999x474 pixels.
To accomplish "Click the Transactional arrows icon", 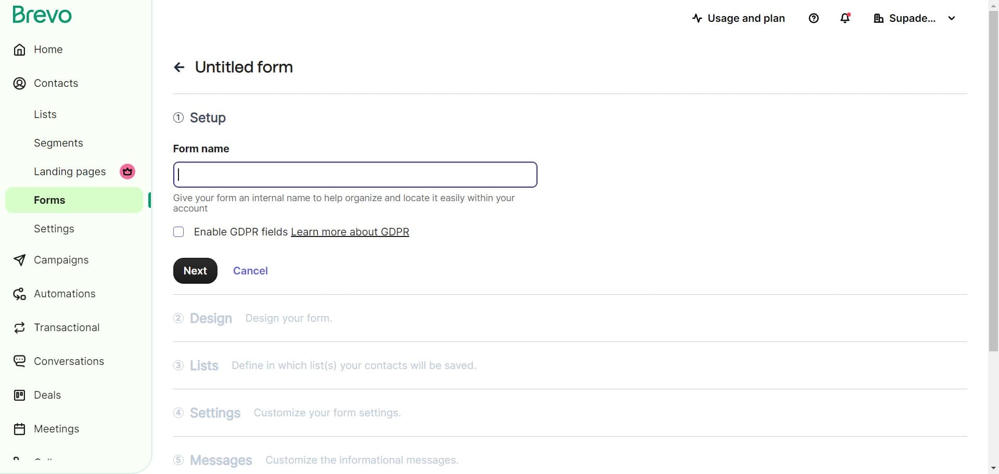I will click(x=19, y=327).
